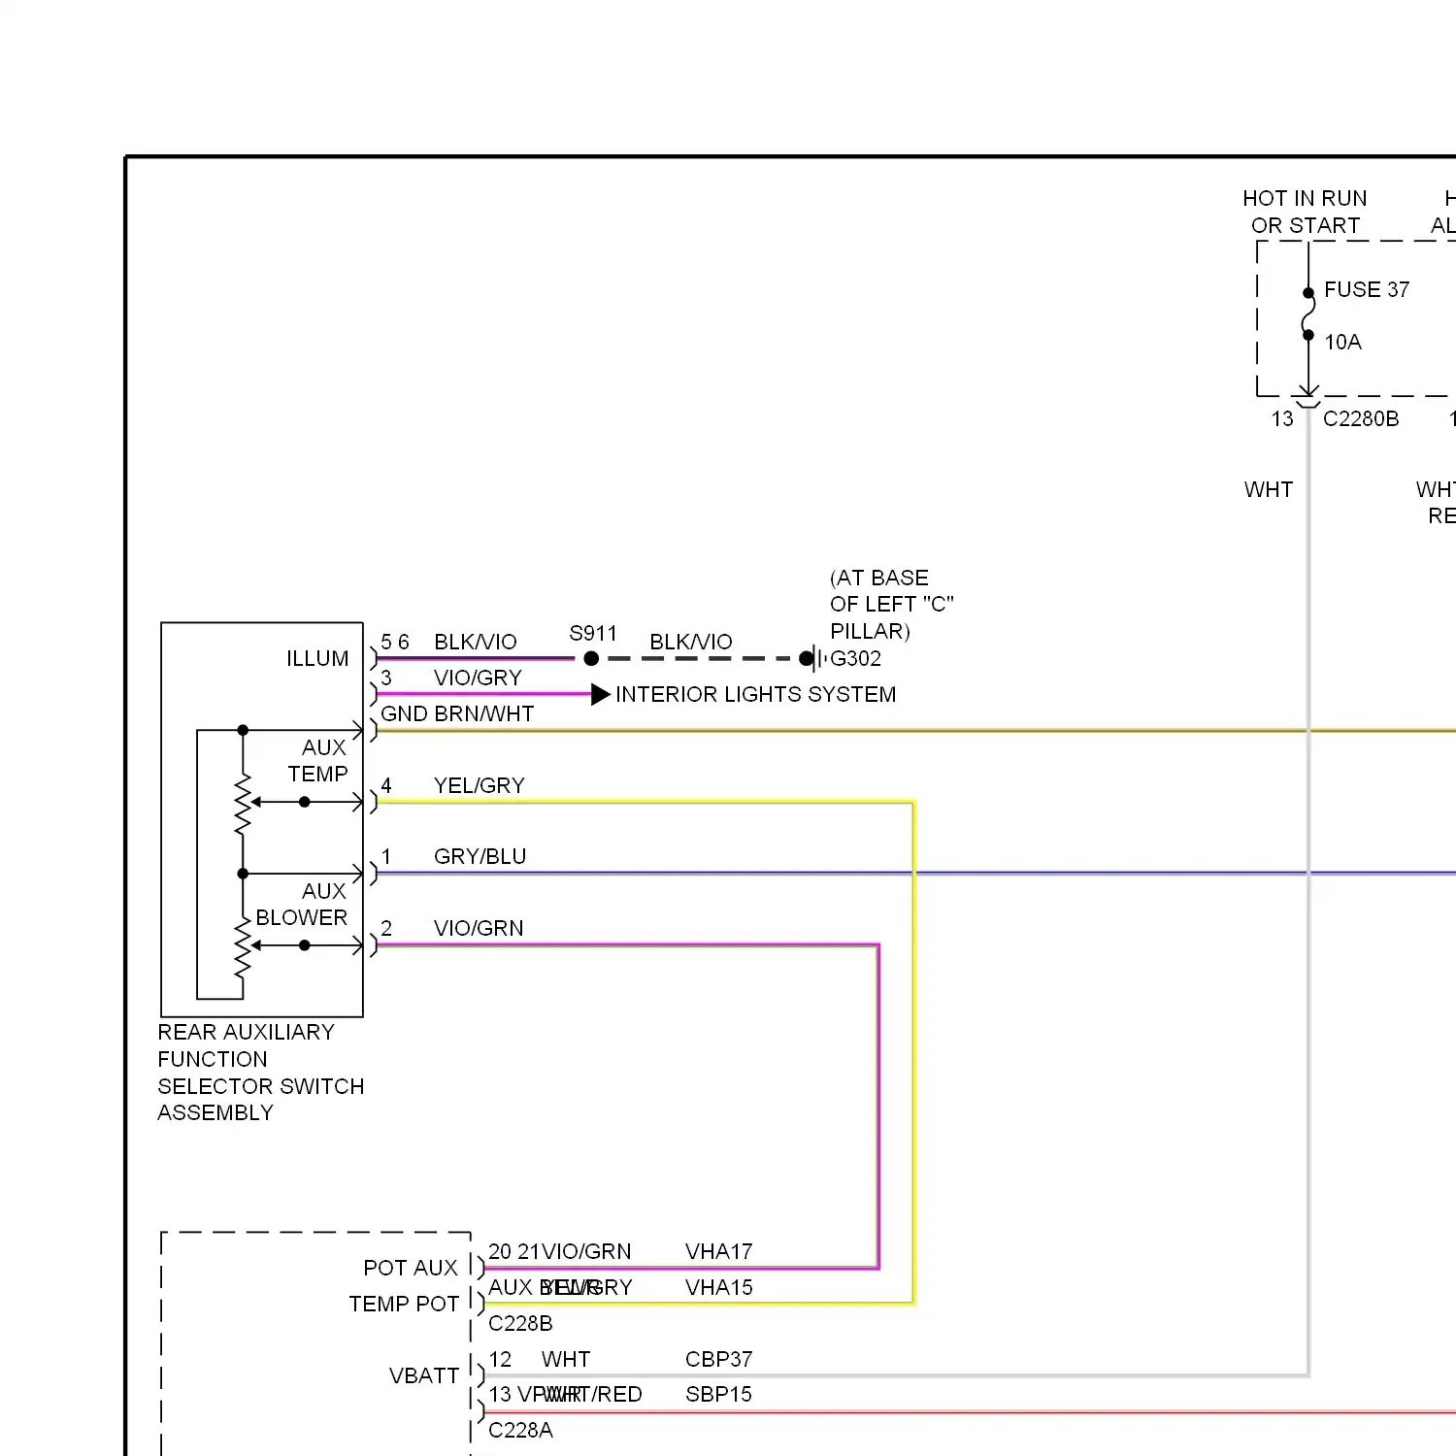Click the C2280B connector label

tap(1361, 418)
